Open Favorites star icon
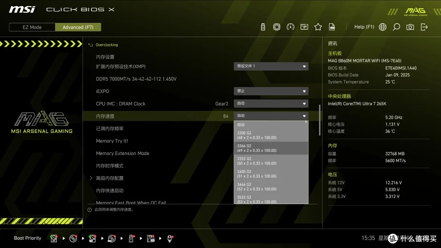Image resolution: width=441 pixels, height=248 pixels. 318,27
